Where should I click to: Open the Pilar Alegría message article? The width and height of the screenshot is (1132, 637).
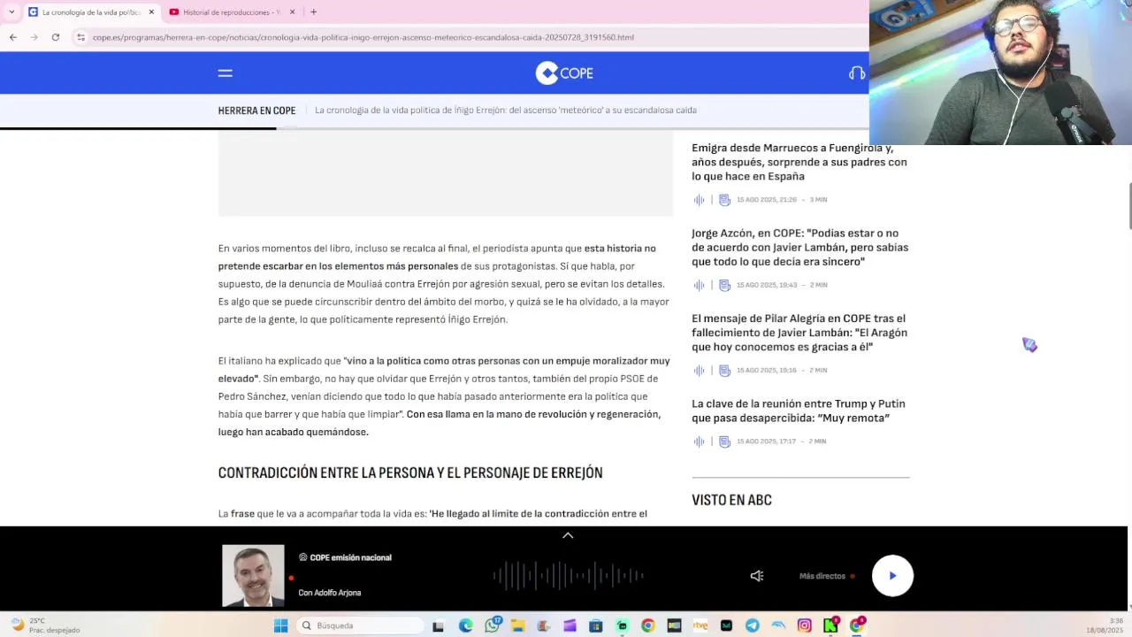(799, 333)
